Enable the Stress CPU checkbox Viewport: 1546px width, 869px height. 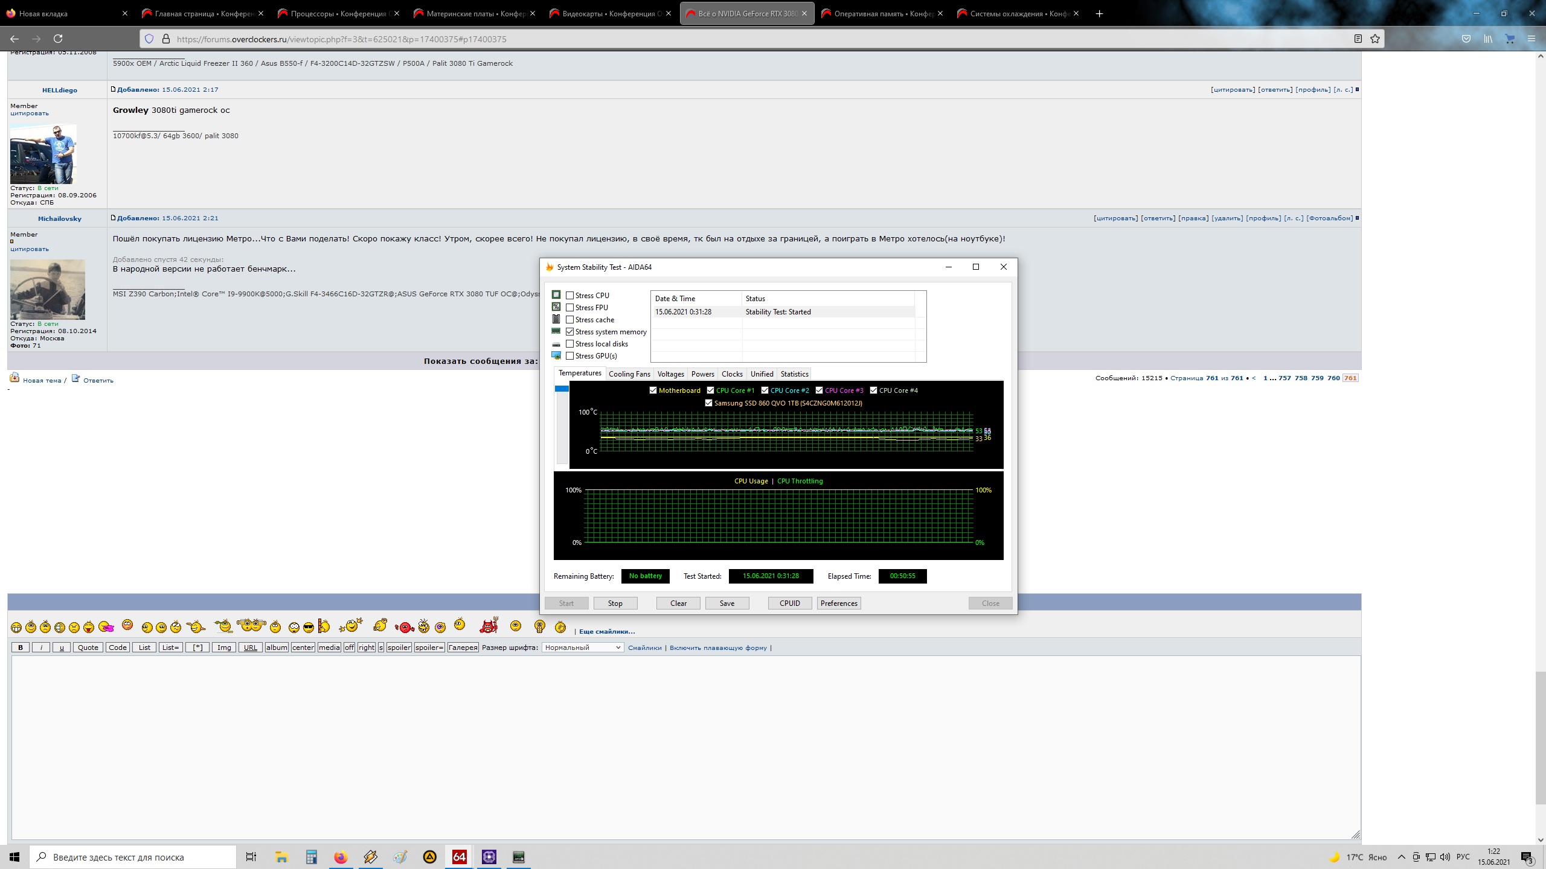point(569,295)
